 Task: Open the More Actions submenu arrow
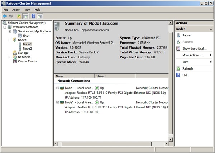(211, 55)
